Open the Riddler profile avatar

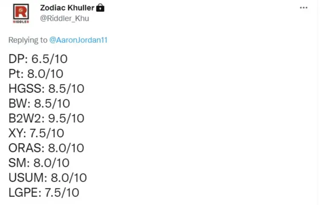click(x=21, y=14)
